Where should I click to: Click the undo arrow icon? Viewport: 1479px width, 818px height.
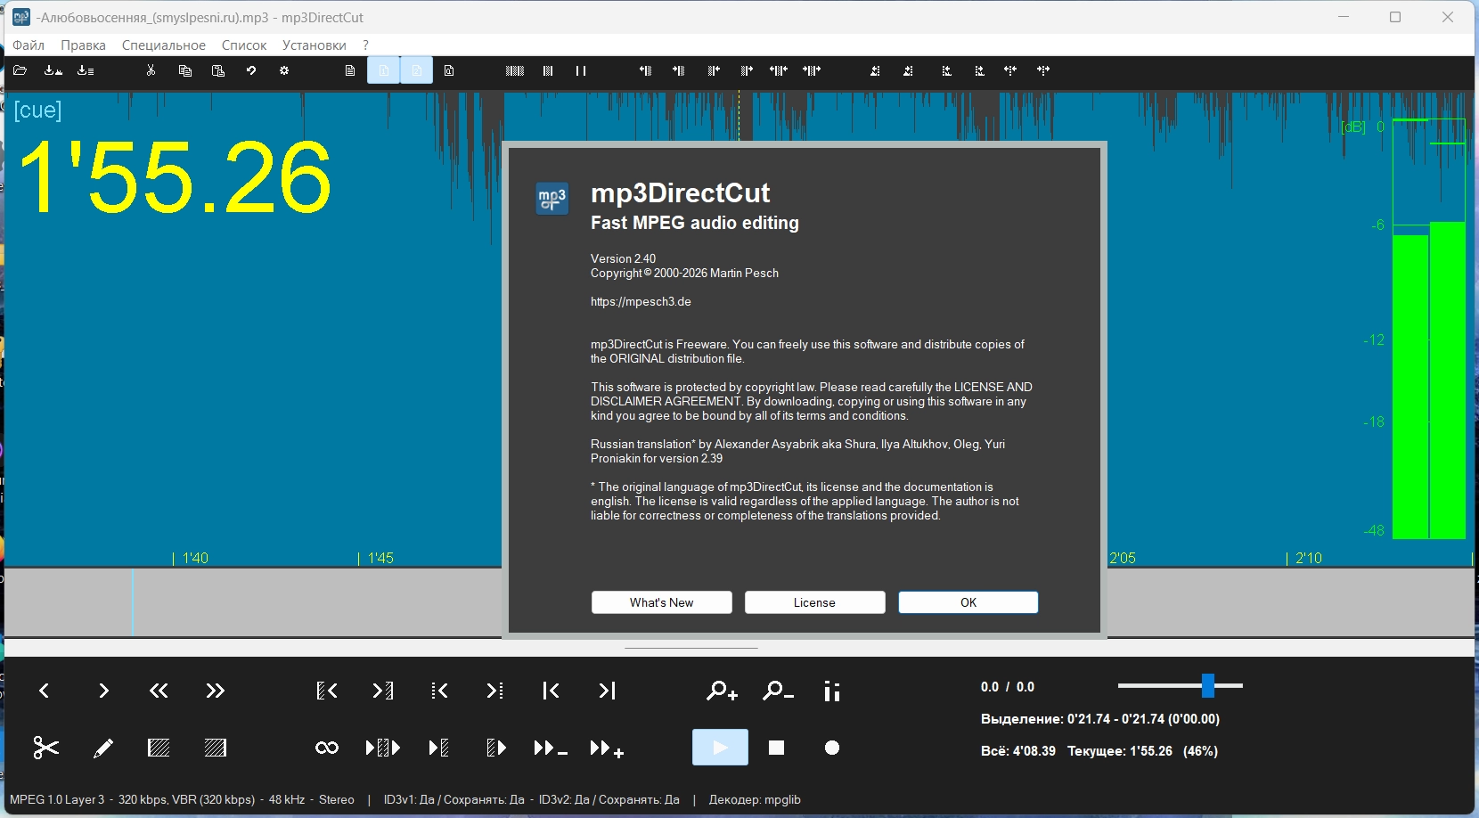(251, 70)
